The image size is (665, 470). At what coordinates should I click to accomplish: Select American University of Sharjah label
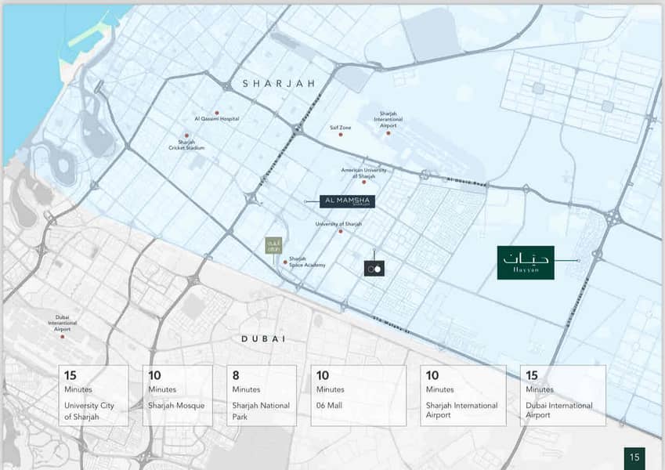(364, 172)
